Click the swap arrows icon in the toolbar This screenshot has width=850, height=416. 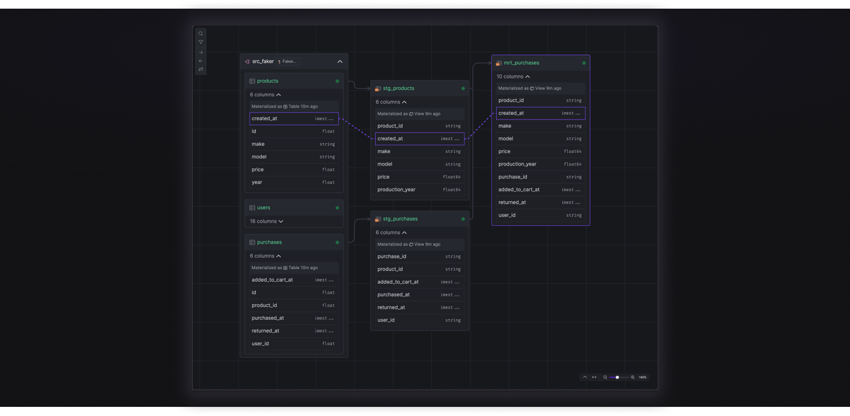(200, 69)
